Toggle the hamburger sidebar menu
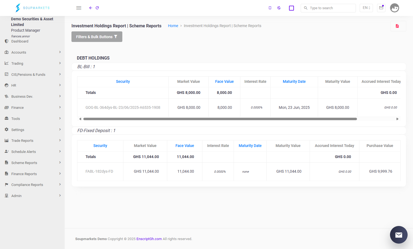This screenshot has height=249, width=413. click(x=79, y=8)
